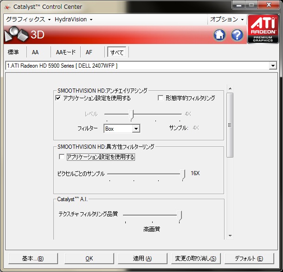Click the 16X anisotropic value label

pyautogui.click(x=195, y=173)
